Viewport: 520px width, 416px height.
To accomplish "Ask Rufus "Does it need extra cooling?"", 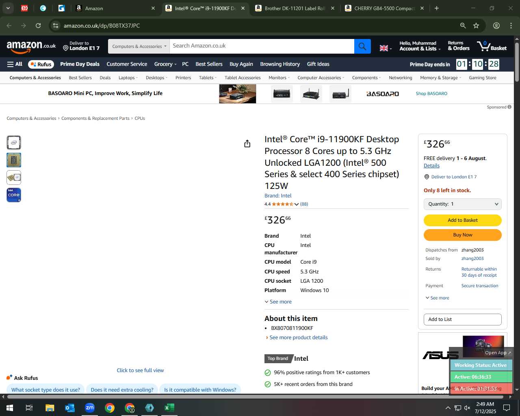I will tap(122, 390).
